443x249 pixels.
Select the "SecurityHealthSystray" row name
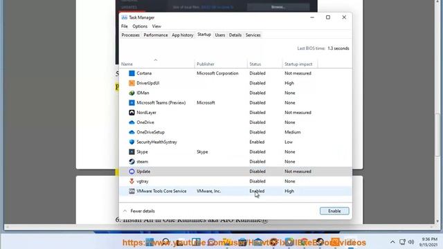157,142
